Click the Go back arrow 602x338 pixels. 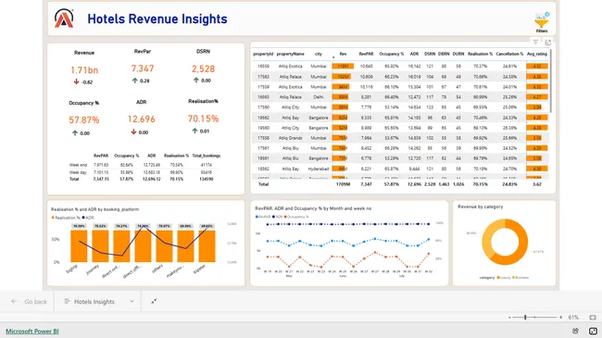[14, 302]
